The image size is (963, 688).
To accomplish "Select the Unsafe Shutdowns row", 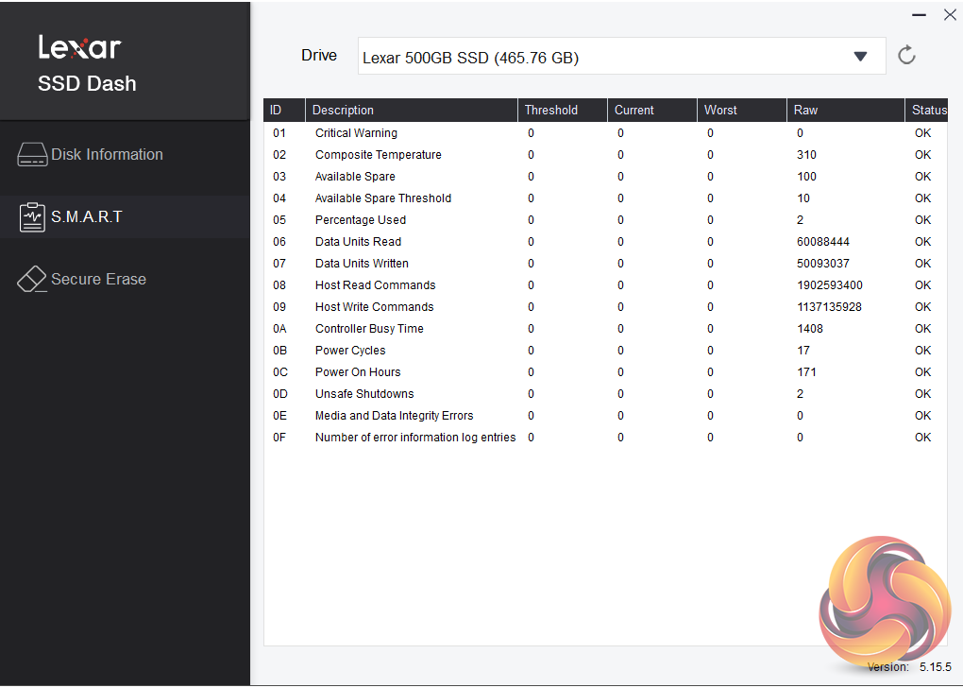I will [605, 393].
